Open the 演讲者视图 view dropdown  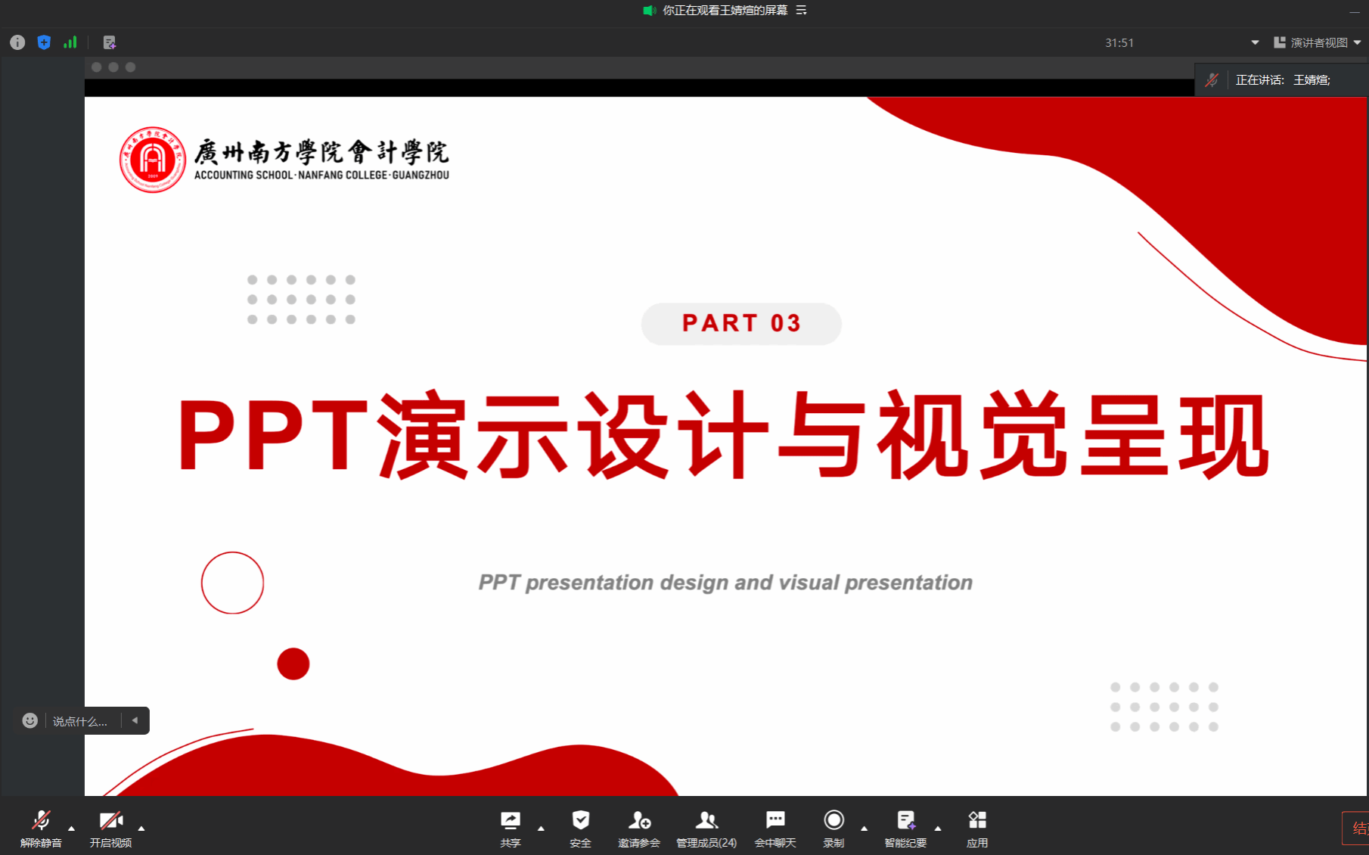pyautogui.click(x=1318, y=42)
